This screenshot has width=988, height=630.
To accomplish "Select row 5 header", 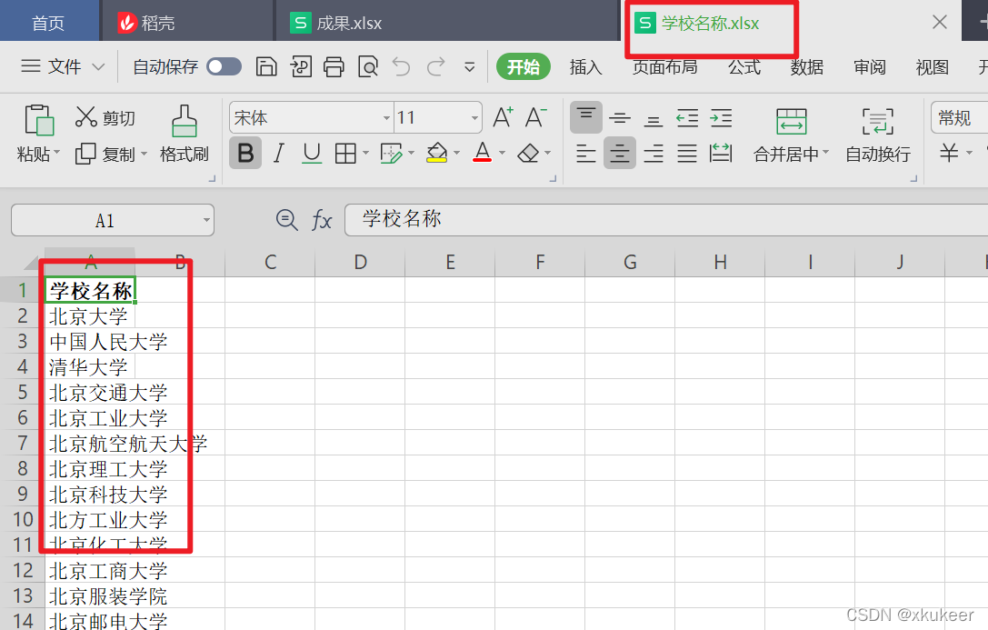I will [23, 393].
